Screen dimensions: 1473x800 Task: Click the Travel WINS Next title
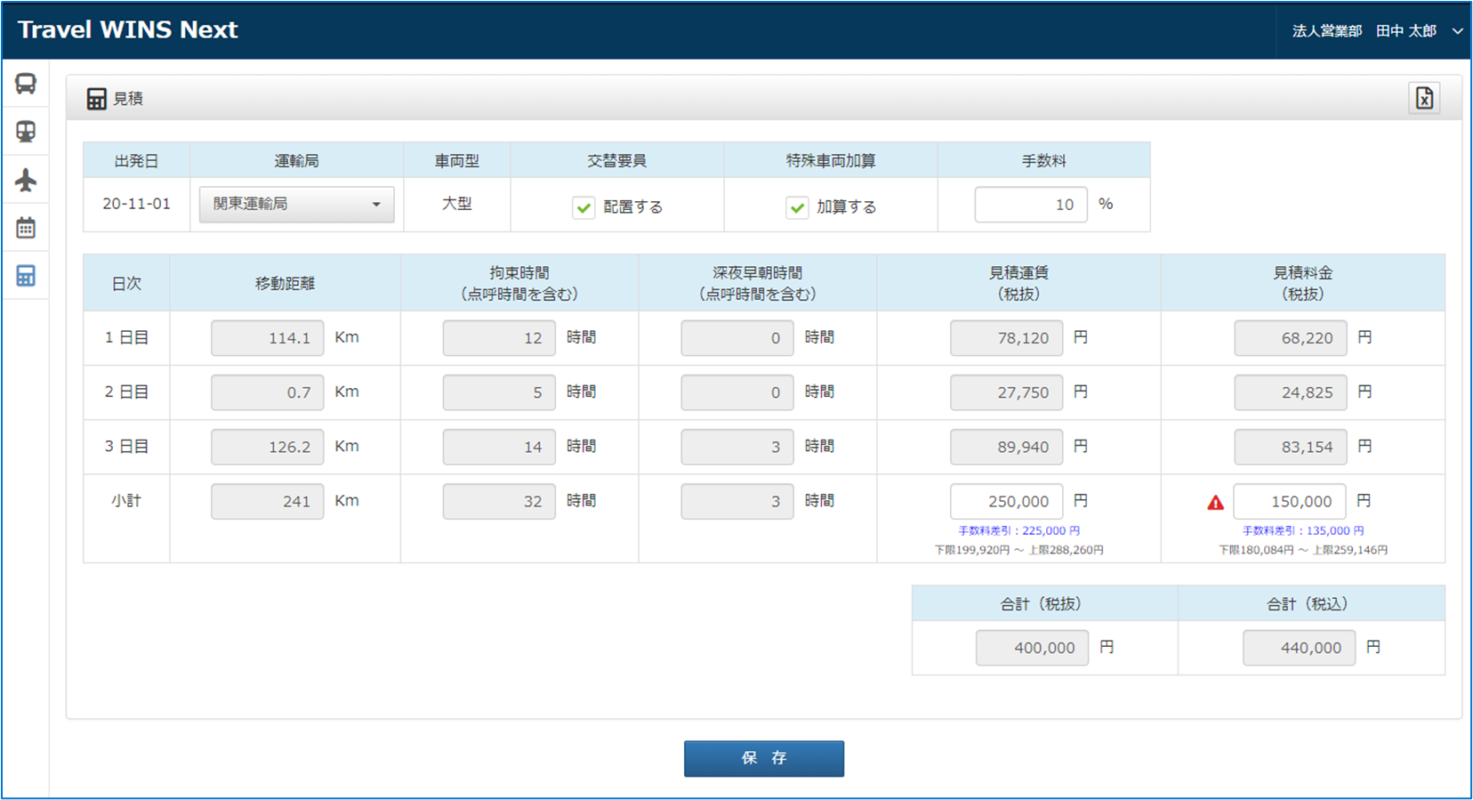point(128,30)
